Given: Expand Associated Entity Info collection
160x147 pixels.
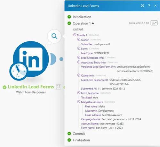Looking at the screenshot, I should click(x=79, y=62).
